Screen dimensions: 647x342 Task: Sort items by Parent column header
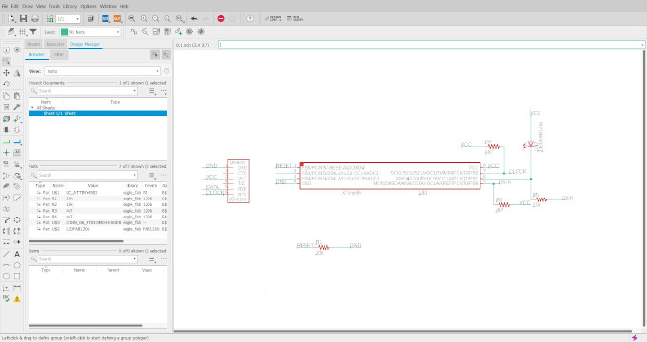click(x=112, y=270)
